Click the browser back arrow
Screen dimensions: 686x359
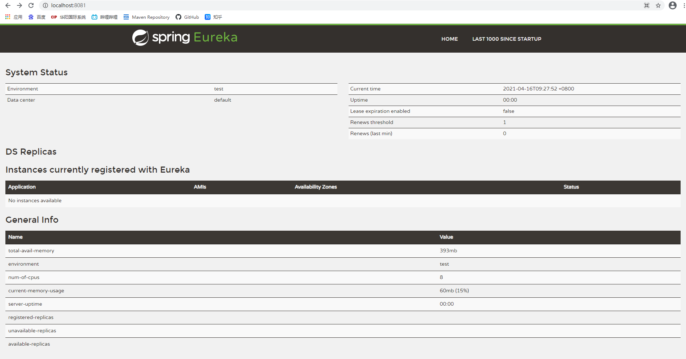click(8, 5)
